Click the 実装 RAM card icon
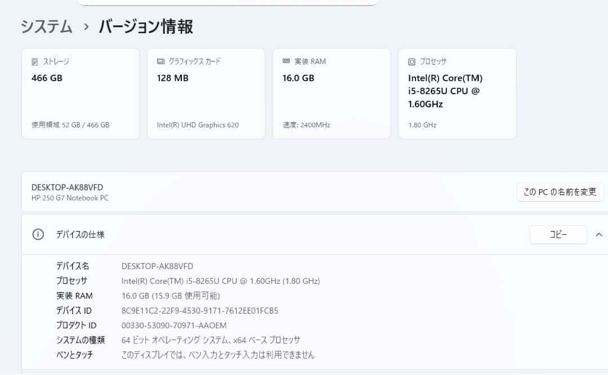 pos(285,61)
